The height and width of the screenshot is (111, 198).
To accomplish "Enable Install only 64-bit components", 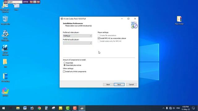I will (x=64, y=72).
